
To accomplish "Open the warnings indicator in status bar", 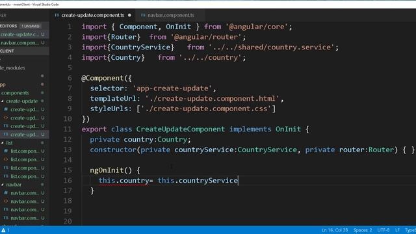I will point(5,230).
